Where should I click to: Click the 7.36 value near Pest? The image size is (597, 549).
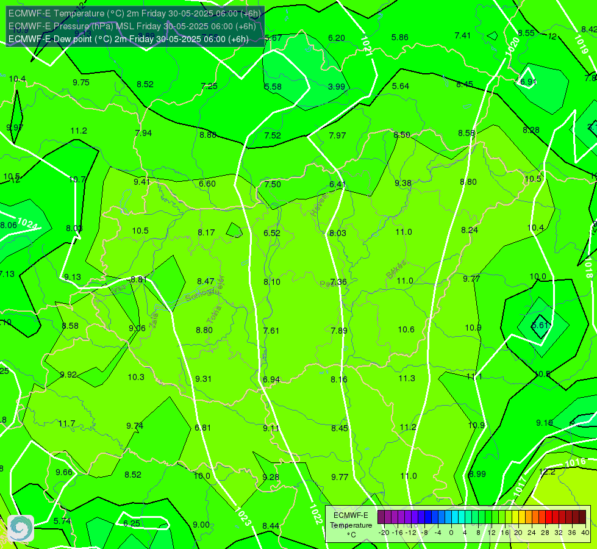point(338,282)
